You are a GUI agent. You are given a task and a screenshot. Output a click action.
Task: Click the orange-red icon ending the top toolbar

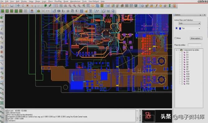tap(174, 6)
